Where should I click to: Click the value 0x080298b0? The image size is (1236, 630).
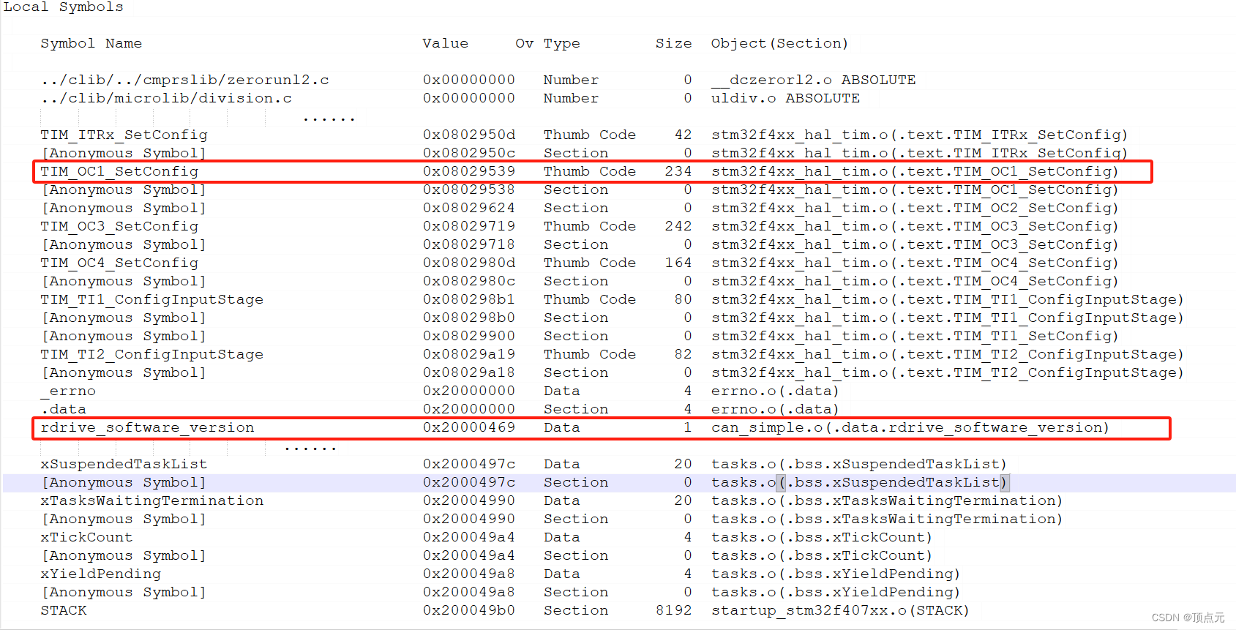coord(469,318)
